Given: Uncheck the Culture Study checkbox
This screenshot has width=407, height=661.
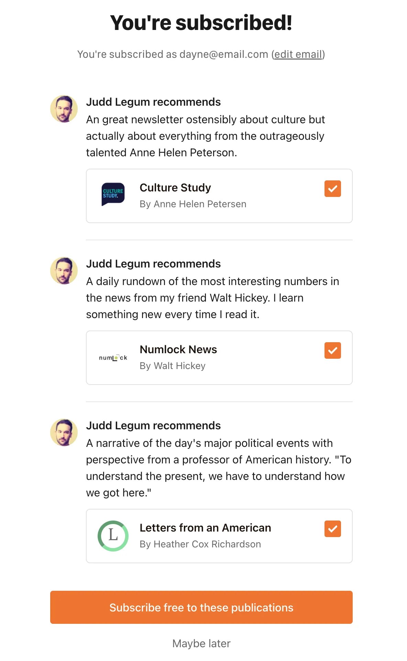Looking at the screenshot, I should click(x=332, y=189).
